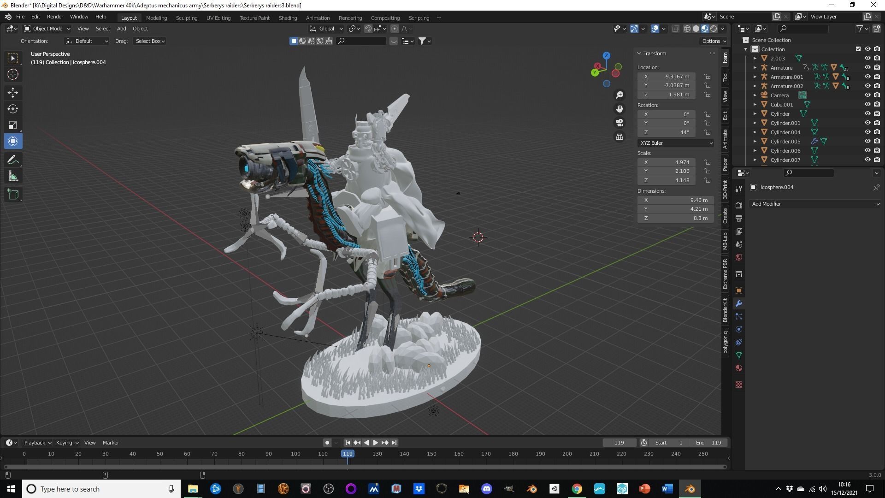Open the Physics properties tab icon
The width and height of the screenshot is (885, 498).
[x=739, y=329]
